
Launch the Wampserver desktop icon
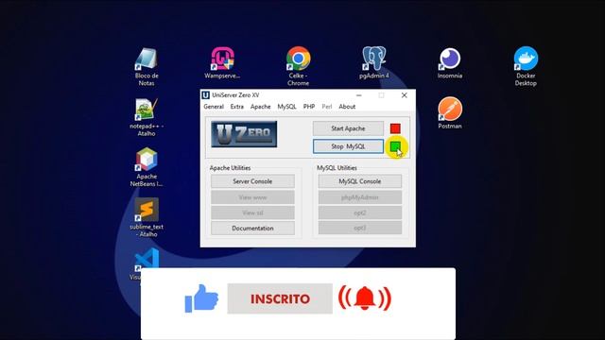click(x=222, y=63)
